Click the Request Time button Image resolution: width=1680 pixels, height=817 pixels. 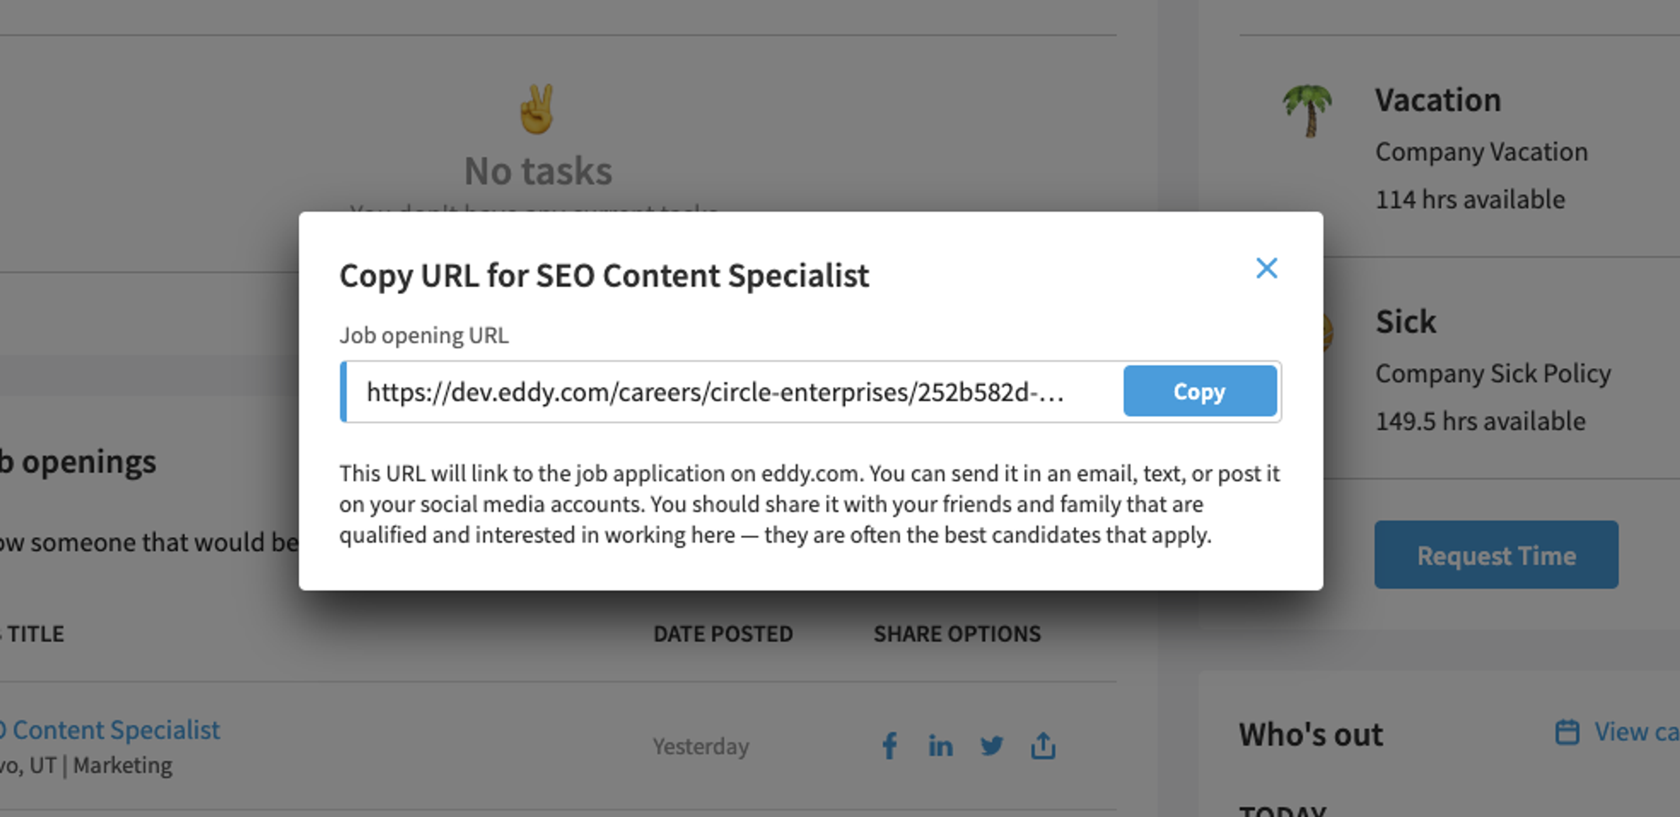point(1496,555)
